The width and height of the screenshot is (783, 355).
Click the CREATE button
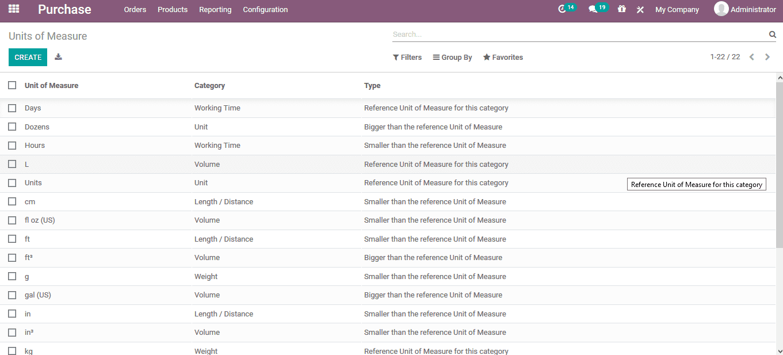click(27, 57)
